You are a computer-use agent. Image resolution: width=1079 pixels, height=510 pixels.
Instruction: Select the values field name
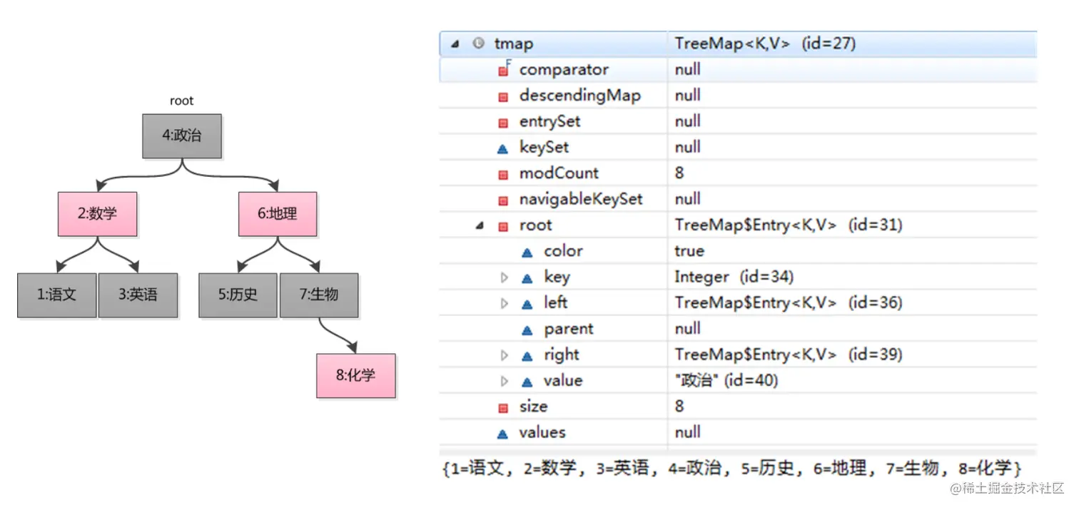(x=542, y=432)
